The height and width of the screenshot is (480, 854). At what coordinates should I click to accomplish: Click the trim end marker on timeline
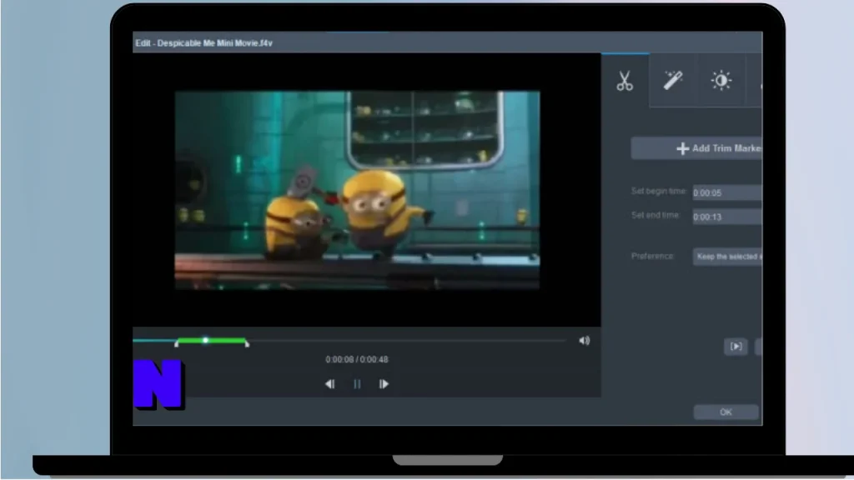(x=247, y=343)
